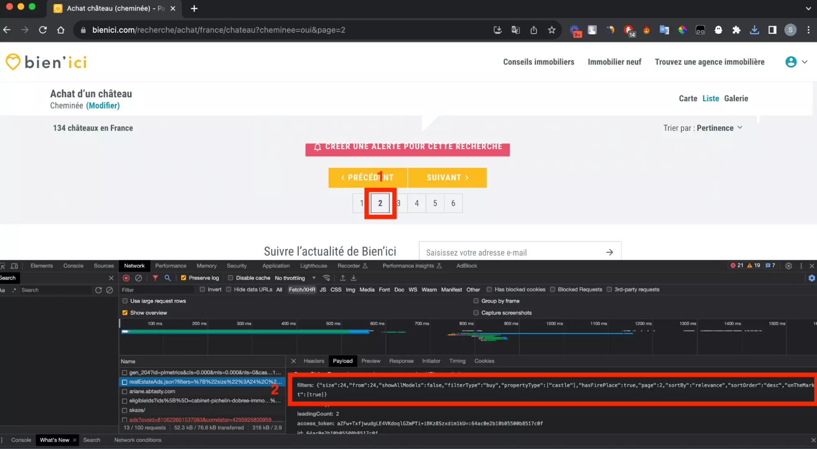
Task: Search within network requests
Action: [x=168, y=278]
